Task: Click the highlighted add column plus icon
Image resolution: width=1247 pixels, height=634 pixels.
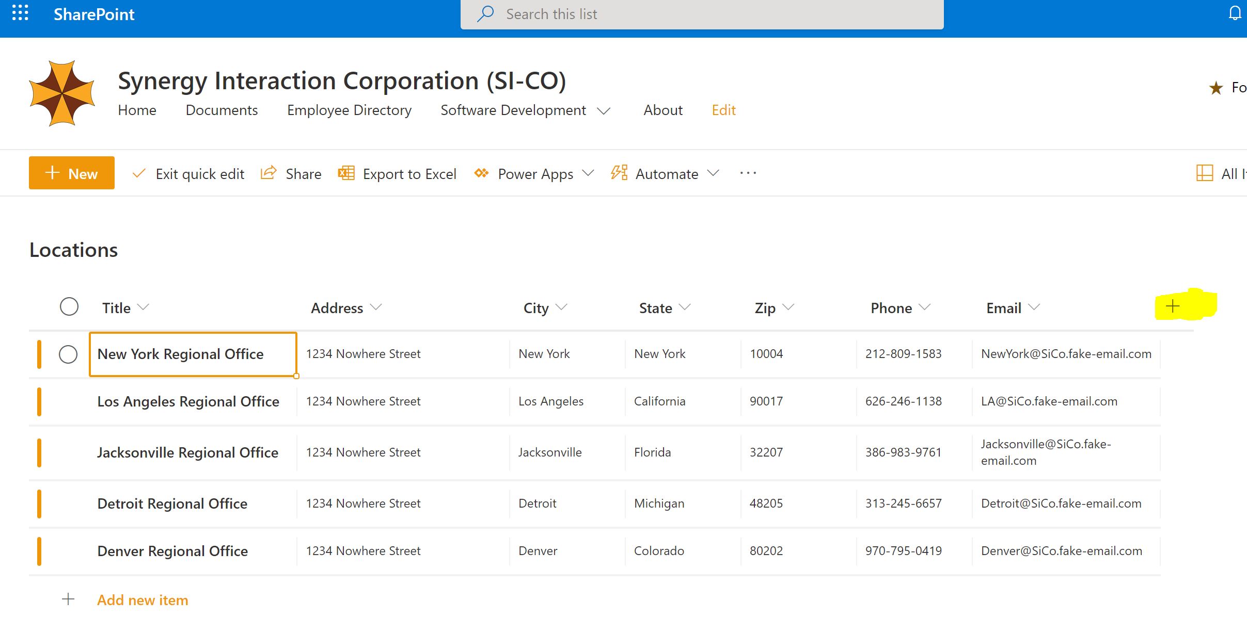Action: pyautogui.click(x=1173, y=306)
